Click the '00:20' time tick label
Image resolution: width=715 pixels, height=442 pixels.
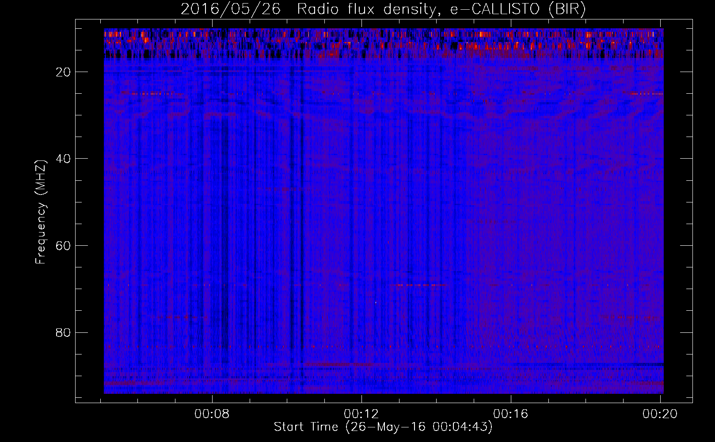pyautogui.click(x=660, y=414)
